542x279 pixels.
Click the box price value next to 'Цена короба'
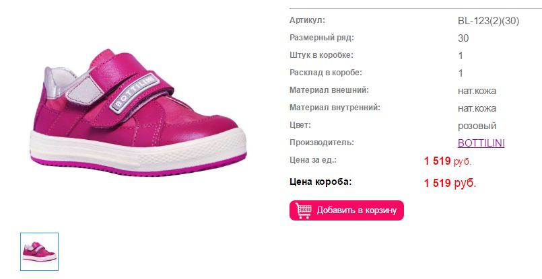(x=450, y=183)
